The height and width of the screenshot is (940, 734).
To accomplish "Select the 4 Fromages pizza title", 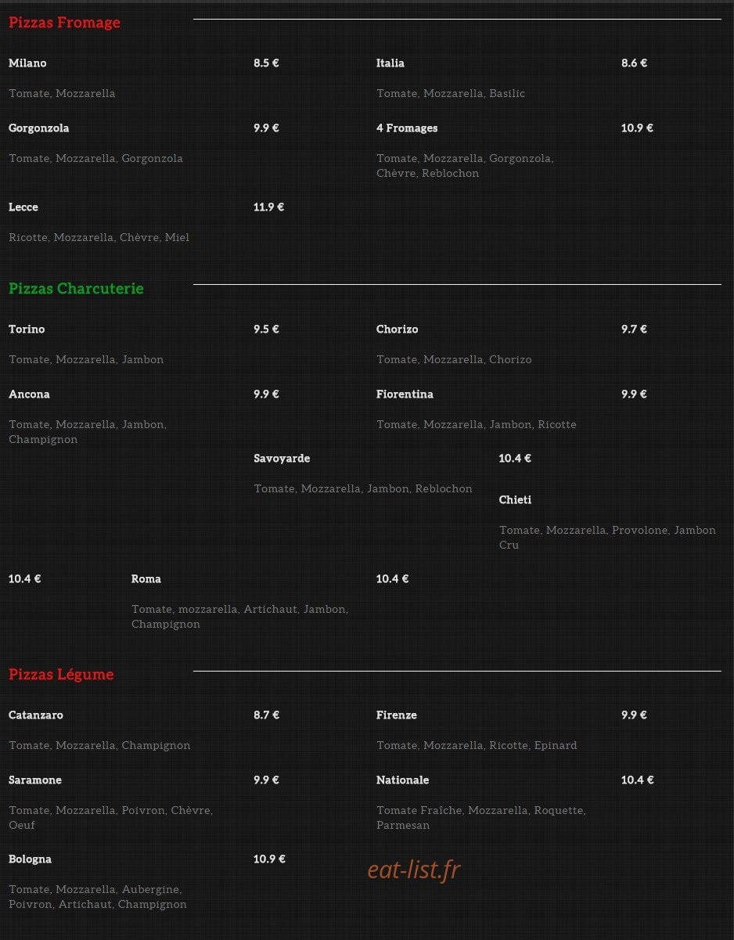I will pos(407,128).
